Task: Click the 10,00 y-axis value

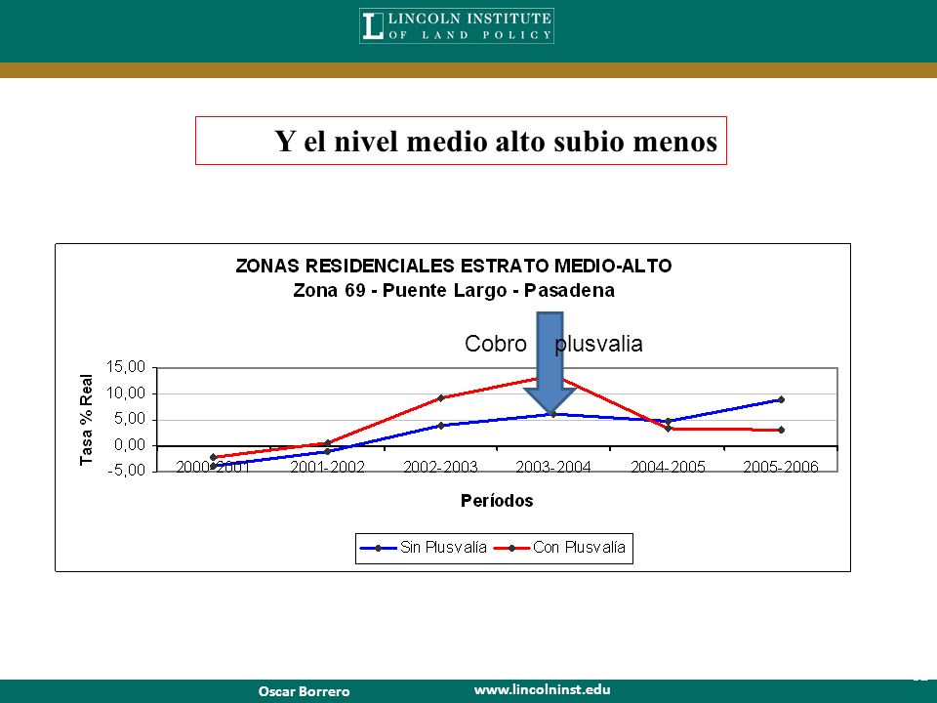Action: [126, 393]
